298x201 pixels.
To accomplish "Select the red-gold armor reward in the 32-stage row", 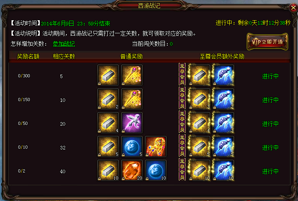I will click(x=156, y=146).
